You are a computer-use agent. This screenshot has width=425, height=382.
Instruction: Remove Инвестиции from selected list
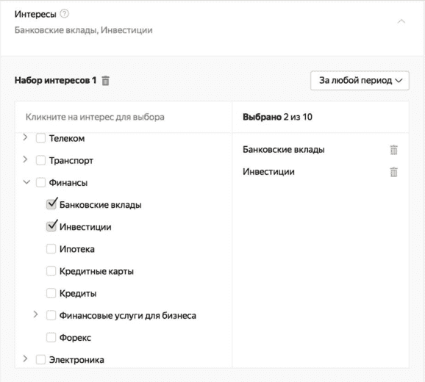pyautogui.click(x=393, y=172)
